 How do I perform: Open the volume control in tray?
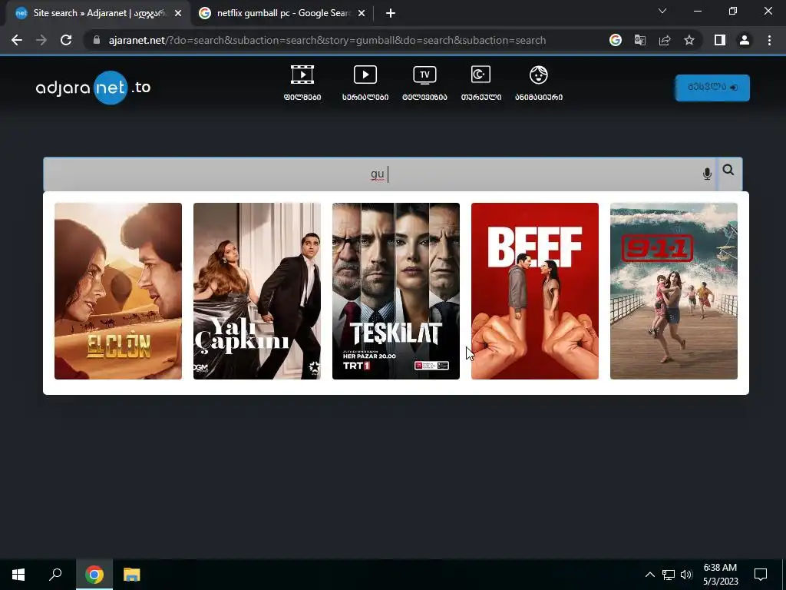point(686,575)
